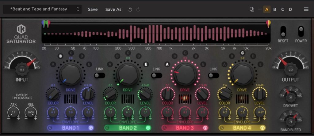
Task: Click the redo arrow icon
Action: (138, 9)
